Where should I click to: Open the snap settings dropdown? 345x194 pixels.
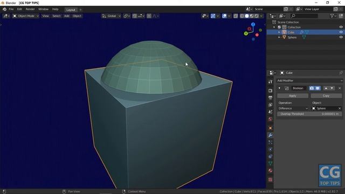pos(141,16)
